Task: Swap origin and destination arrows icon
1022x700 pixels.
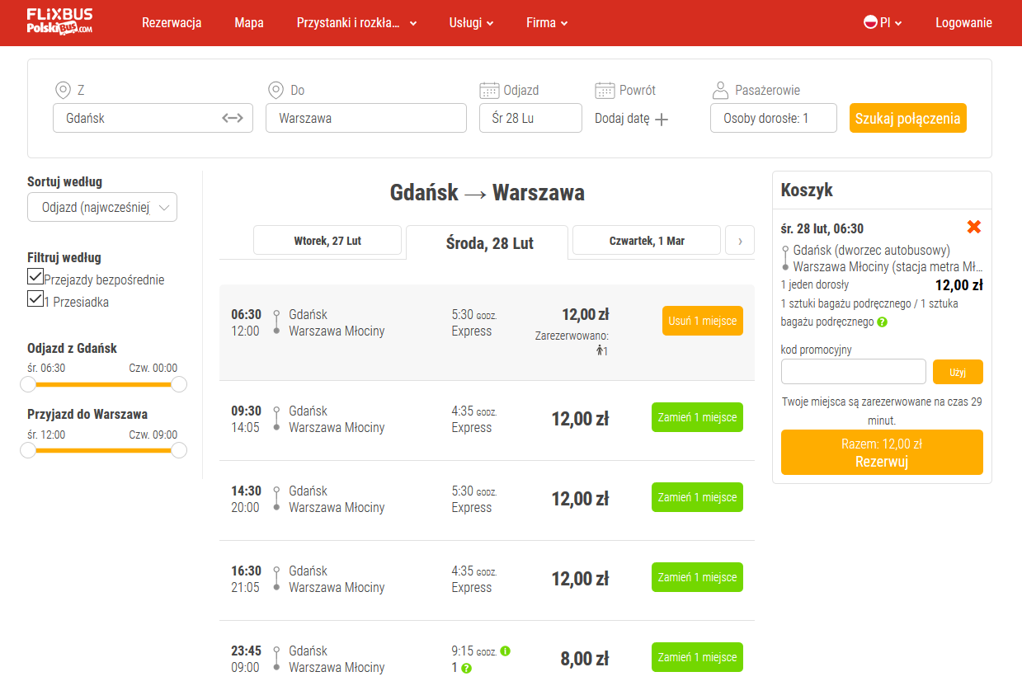Action: 233,118
